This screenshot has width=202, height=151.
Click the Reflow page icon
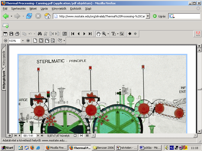[53, 41]
